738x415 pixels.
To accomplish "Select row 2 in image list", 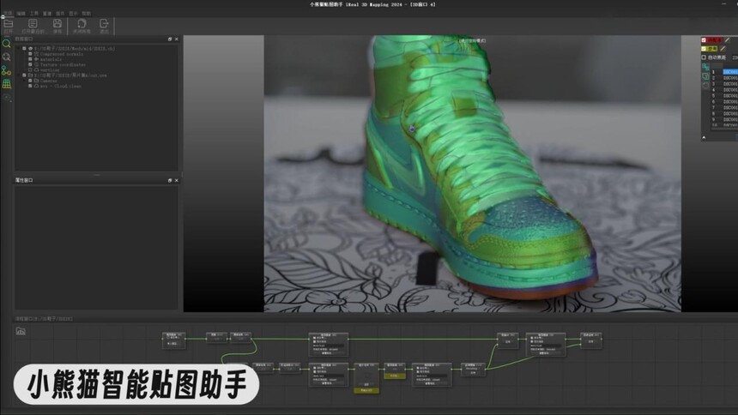I will 724,78.
